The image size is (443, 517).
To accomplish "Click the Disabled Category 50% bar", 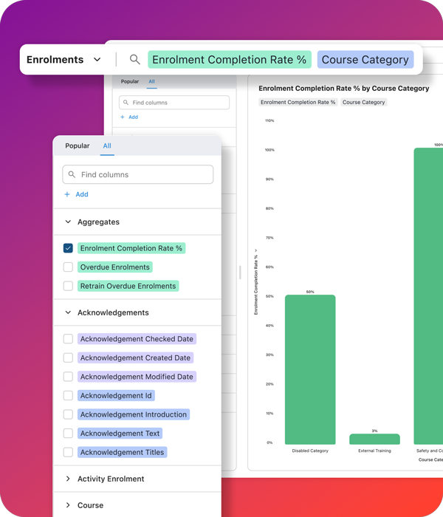I will pyautogui.click(x=310, y=369).
